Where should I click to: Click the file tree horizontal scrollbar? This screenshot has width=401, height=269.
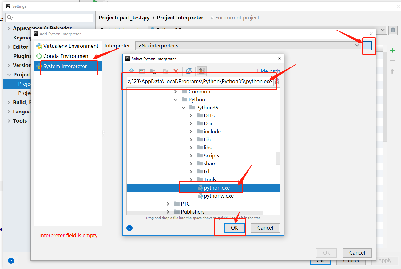point(195,213)
